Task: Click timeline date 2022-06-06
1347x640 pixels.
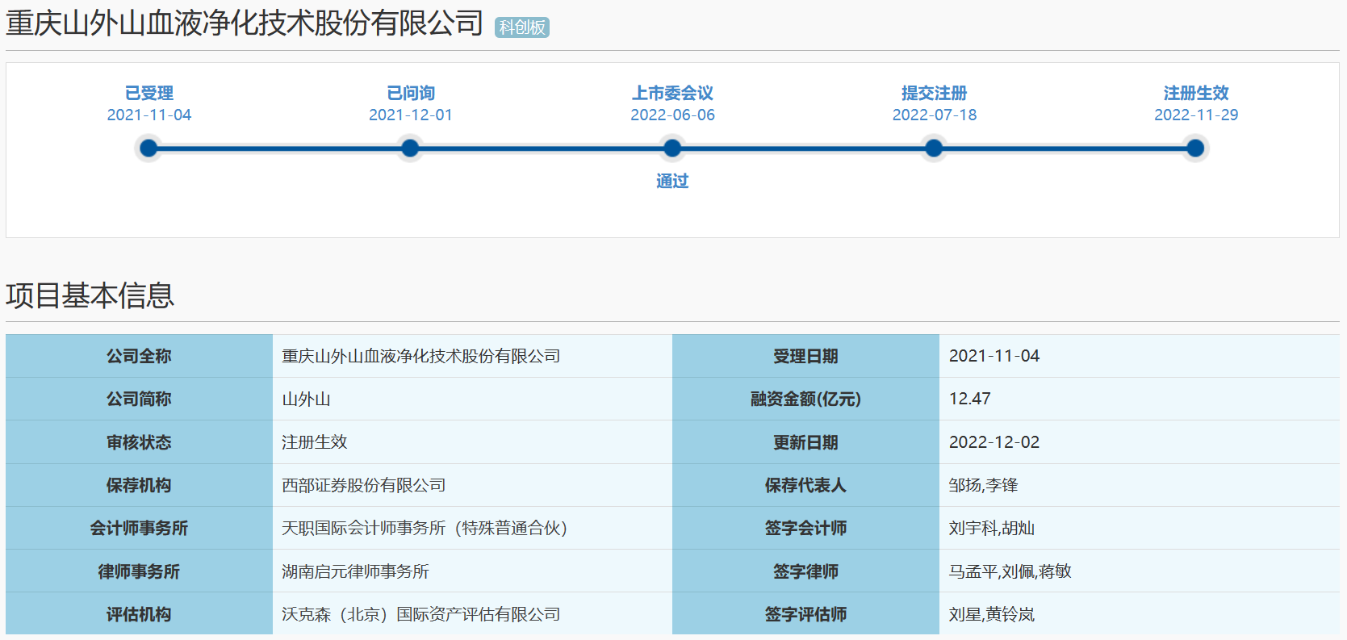Action: pyautogui.click(x=672, y=115)
